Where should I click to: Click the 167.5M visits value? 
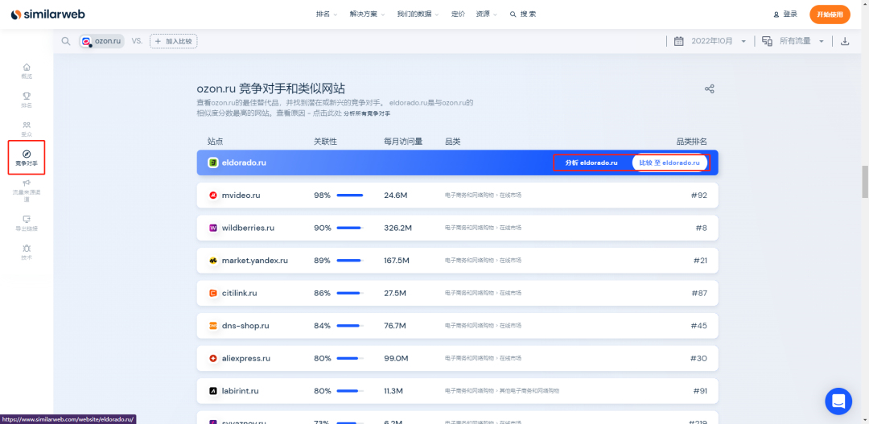tap(396, 261)
